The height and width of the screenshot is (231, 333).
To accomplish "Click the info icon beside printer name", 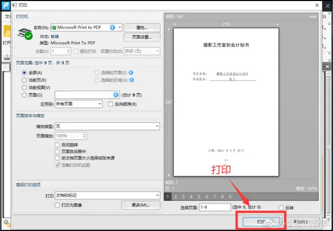I will click(113, 27).
